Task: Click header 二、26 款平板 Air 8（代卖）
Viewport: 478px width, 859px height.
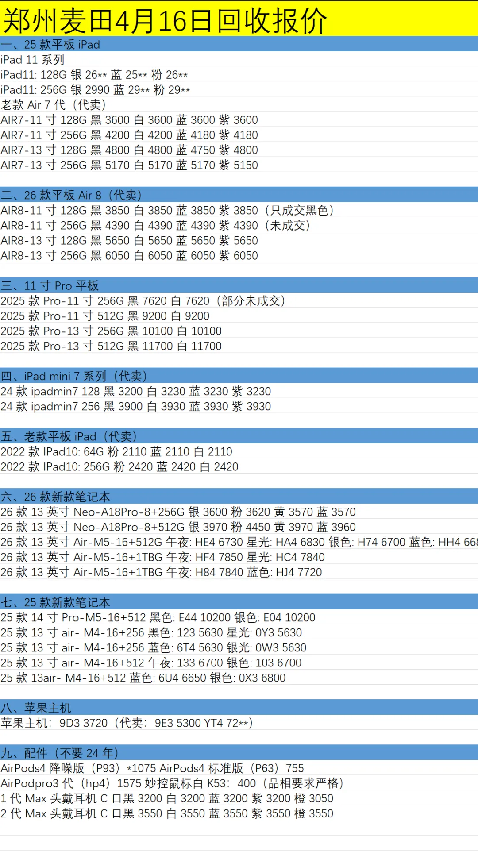Action: click(x=239, y=195)
